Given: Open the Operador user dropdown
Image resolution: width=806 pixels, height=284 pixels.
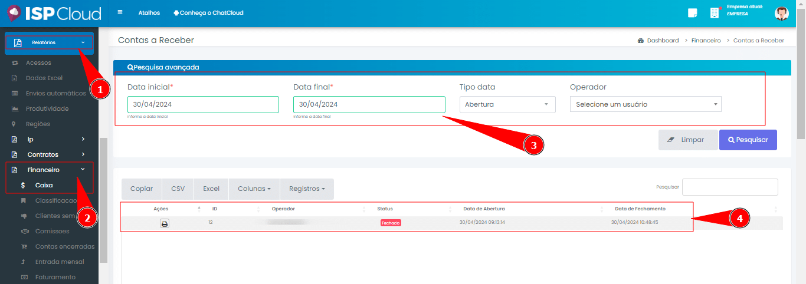Looking at the screenshot, I should [x=645, y=104].
